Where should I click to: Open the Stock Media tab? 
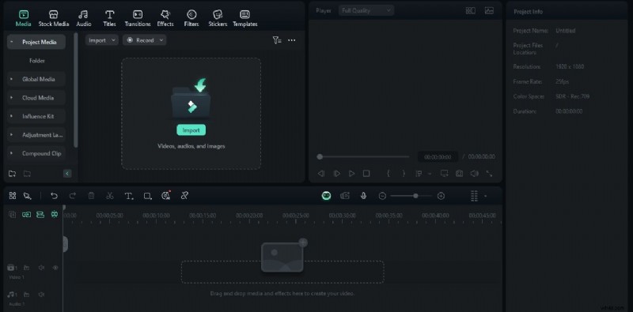click(x=54, y=18)
